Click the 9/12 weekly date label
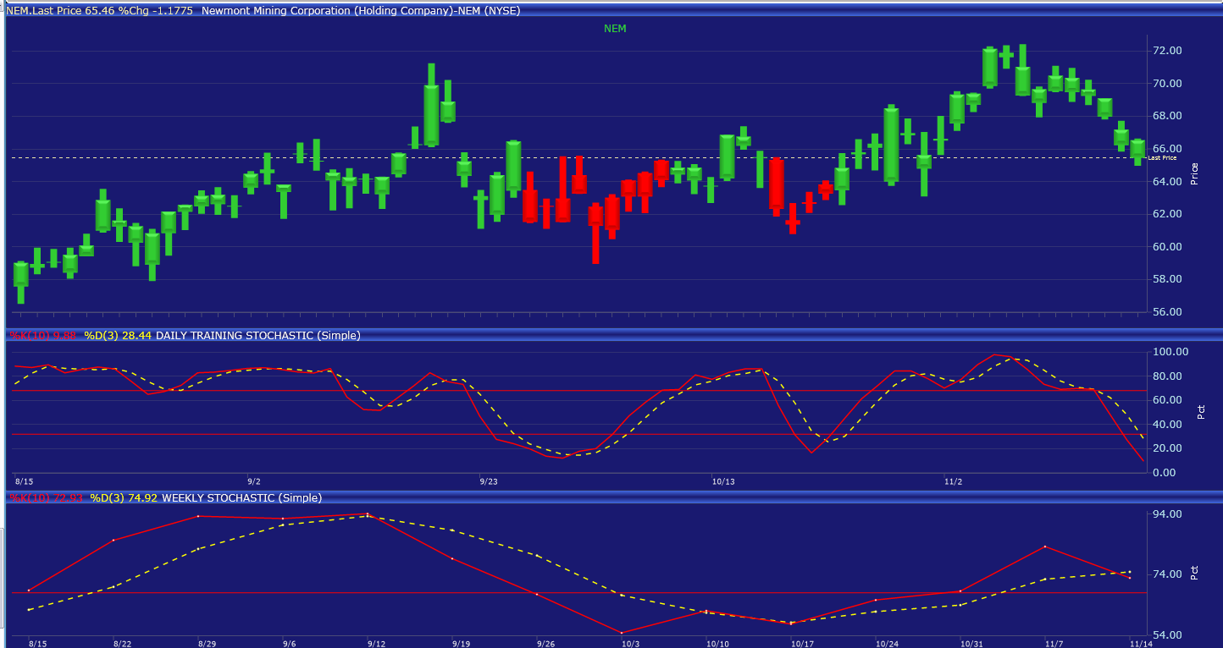Viewport: 1223px width, 648px height. (377, 644)
